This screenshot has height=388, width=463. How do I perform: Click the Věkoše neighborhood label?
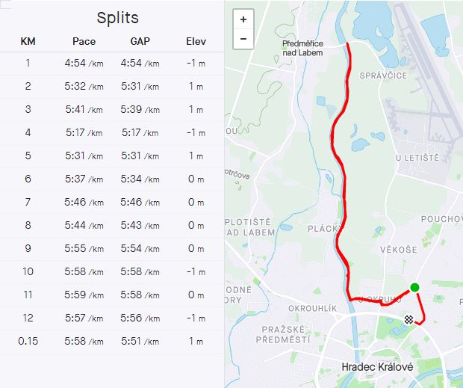pyautogui.click(x=399, y=250)
